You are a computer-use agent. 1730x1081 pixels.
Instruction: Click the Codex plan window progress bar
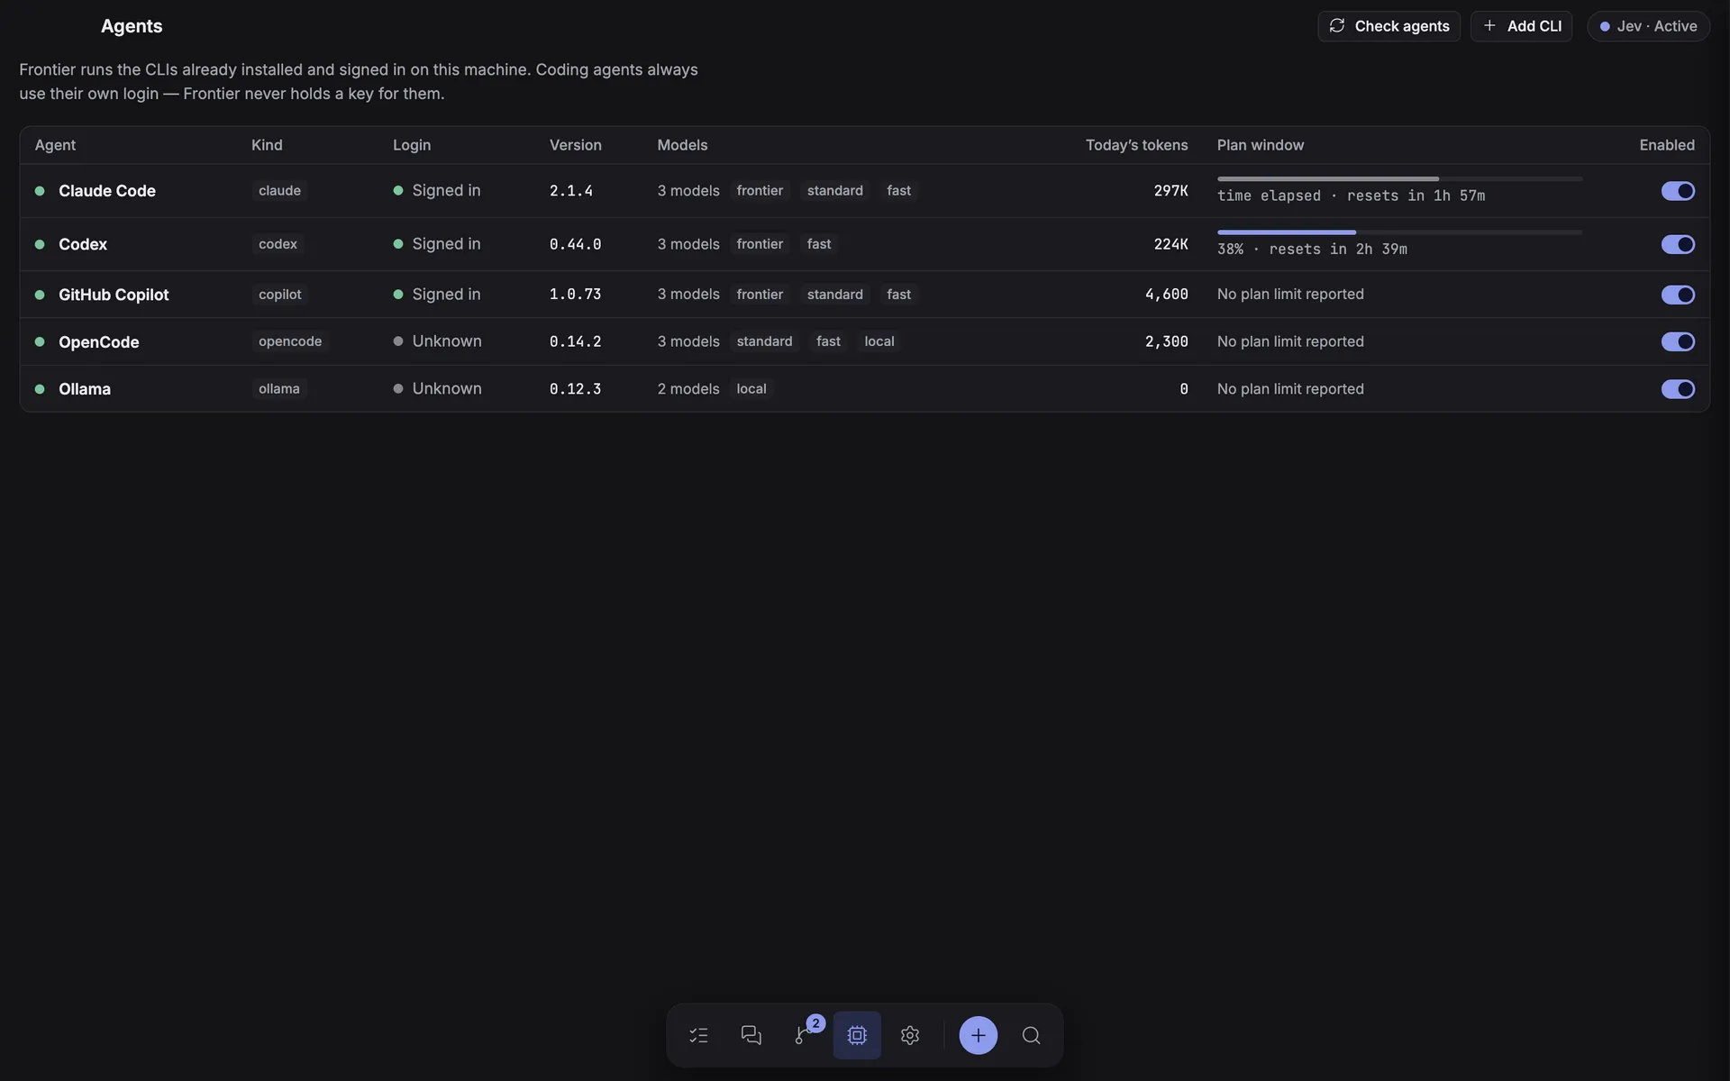[1399, 232]
